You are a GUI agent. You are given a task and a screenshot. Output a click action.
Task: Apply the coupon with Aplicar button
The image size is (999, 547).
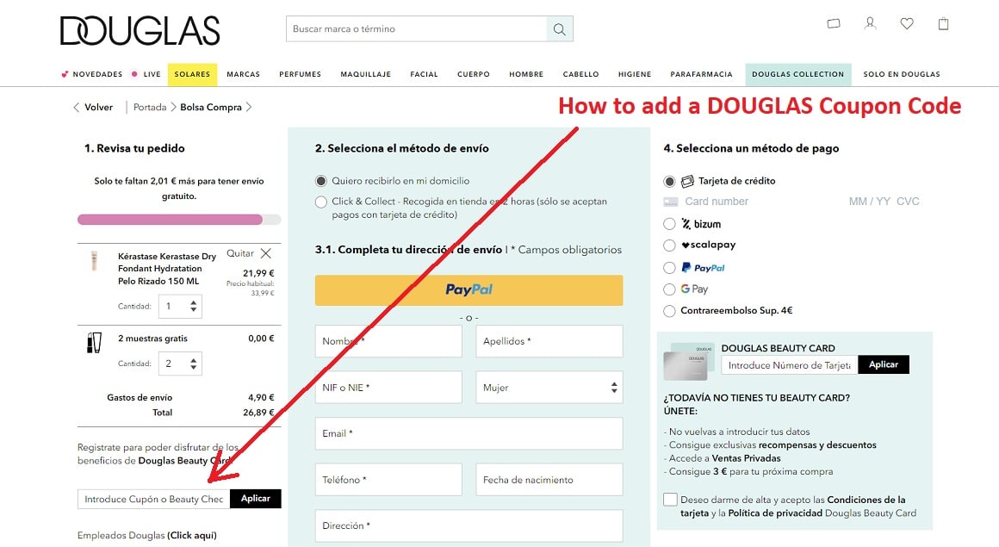pos(256,499)
